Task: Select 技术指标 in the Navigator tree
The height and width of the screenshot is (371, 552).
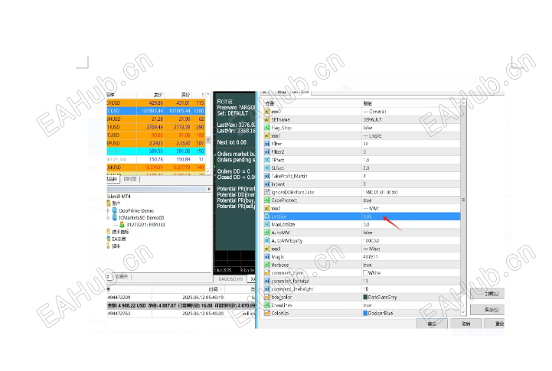Action: click(120, 232)
